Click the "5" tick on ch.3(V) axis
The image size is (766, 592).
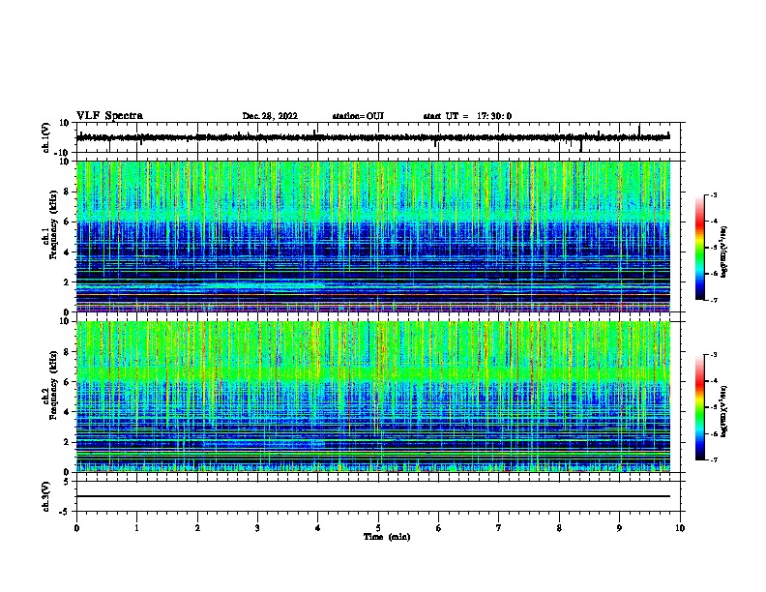click(x=68, y=481)
